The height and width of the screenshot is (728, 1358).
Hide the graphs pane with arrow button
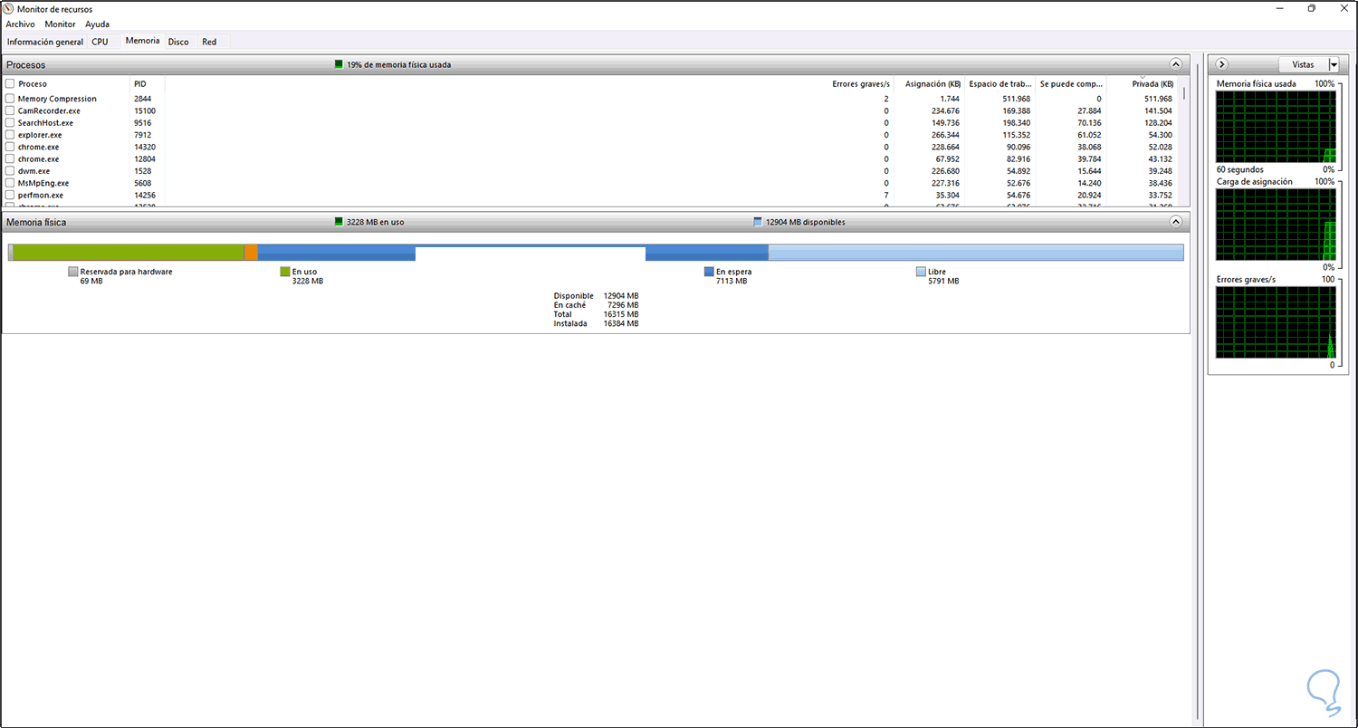click(x=1221, y=64)
